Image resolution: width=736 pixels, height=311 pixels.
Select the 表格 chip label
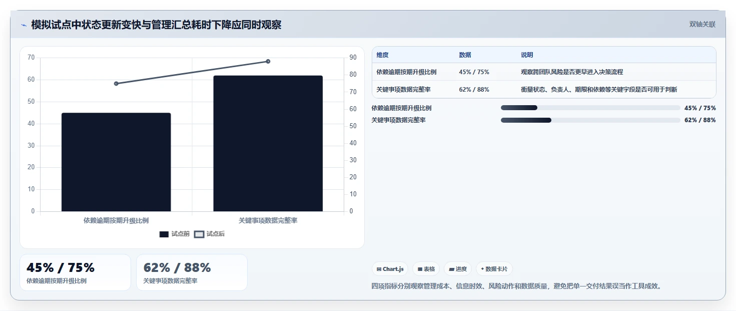[x=429, y=269]
